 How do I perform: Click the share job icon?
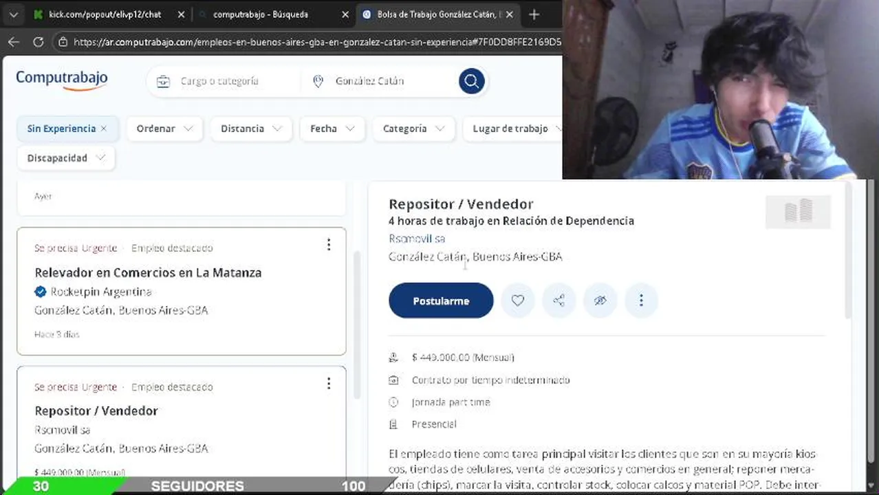[558, 300]
